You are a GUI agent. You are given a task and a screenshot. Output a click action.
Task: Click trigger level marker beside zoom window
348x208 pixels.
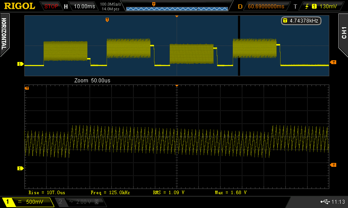pos(333,165)
